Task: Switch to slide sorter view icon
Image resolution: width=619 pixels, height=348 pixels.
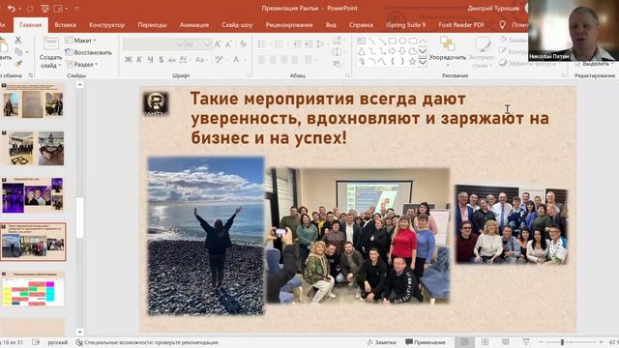Action: [x=485, y=342]
